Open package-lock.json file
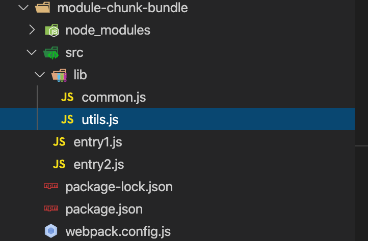The width and height of the screenshot is (368, 241). (x=119, y=187)
